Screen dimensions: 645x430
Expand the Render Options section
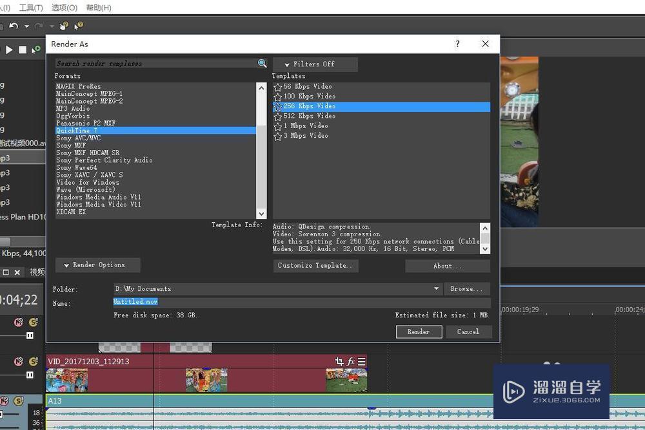97,265
